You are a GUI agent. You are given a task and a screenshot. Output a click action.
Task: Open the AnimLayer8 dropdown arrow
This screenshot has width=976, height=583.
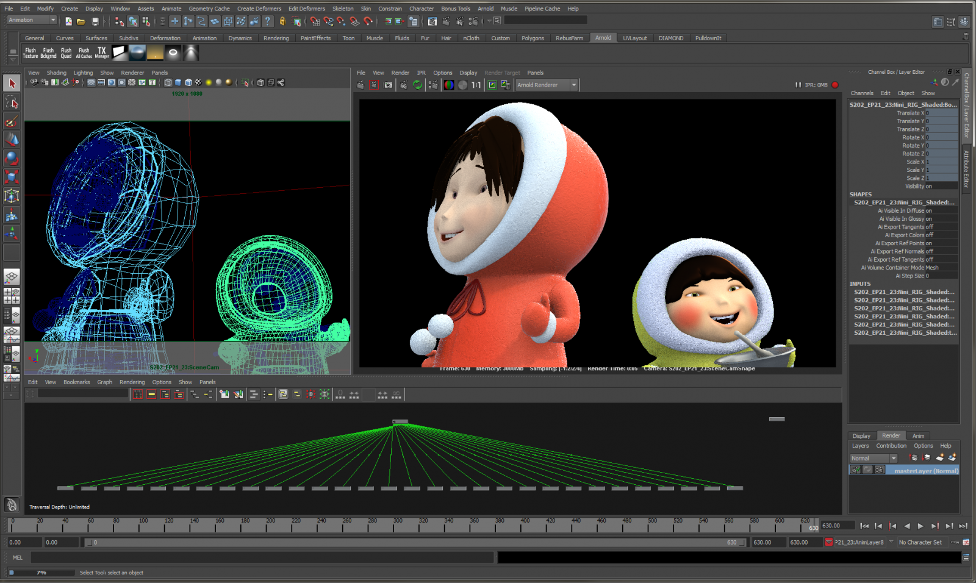click(x=891, y=542)
